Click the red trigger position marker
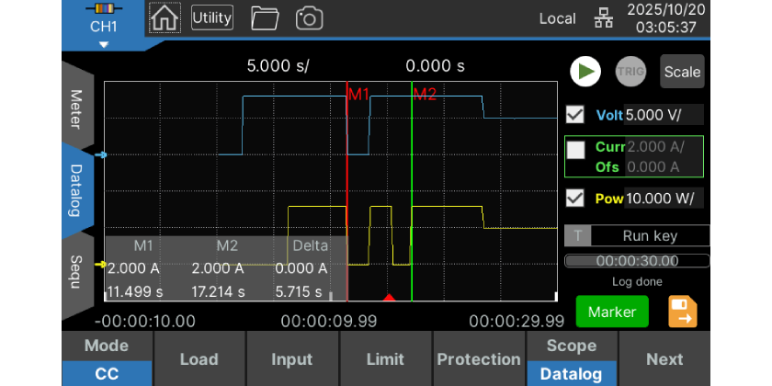The image size is (772, 386). coord(389,297)
